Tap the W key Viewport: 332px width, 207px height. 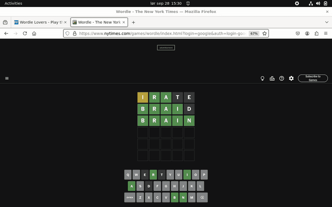click(137, 175)
